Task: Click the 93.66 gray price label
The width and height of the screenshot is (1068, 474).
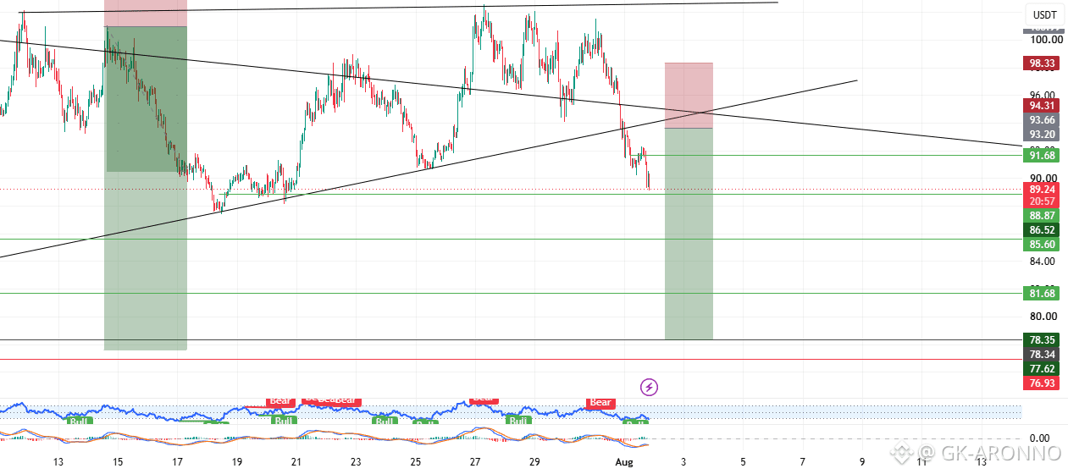Action: click(1041, 120)
